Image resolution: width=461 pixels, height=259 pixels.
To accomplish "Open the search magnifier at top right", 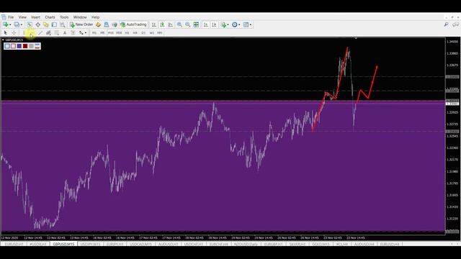I will 446,24.
